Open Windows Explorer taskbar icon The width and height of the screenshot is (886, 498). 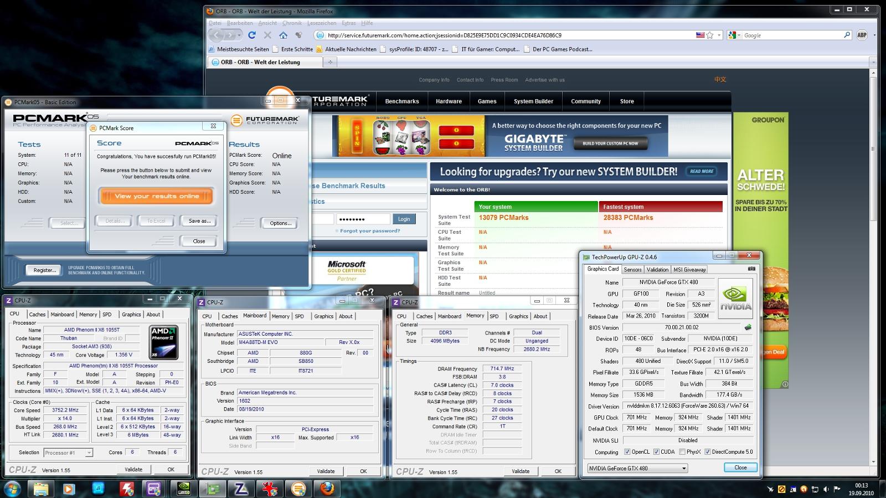[40, 489]
